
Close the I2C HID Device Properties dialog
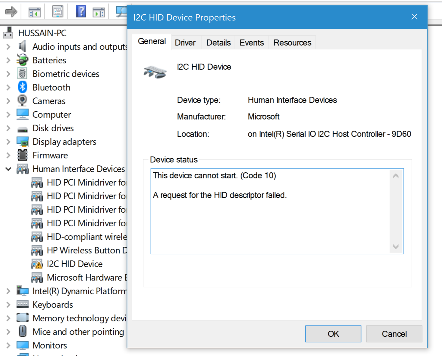click(414, 17)
